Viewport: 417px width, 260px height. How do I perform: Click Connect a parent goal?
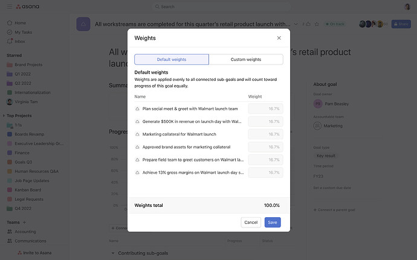click(x=334, y=210)
